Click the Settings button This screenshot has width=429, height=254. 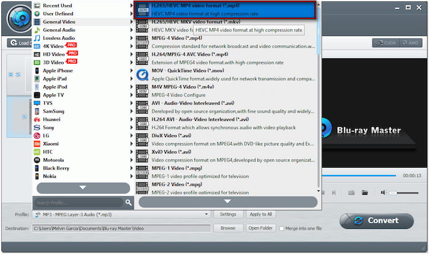coord(228,214)
